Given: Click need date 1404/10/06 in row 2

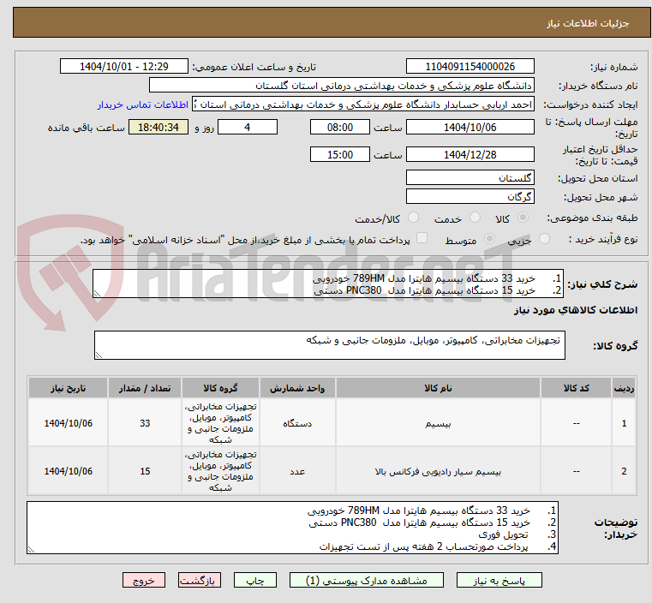Looking at the screenshot, I should [69, 472].
